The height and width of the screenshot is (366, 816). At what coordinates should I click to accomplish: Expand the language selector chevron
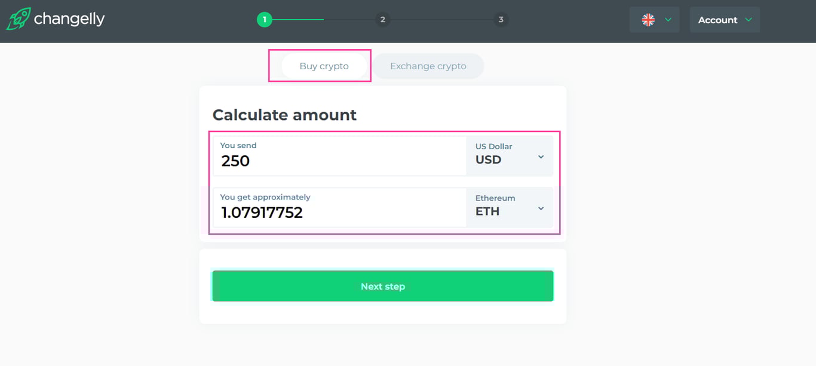point(668,20)
